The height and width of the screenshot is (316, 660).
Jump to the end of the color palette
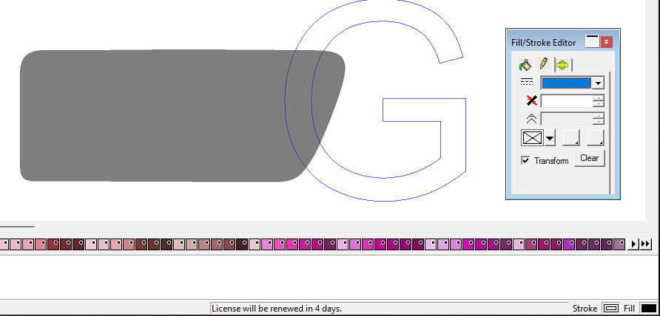point(646,244)
